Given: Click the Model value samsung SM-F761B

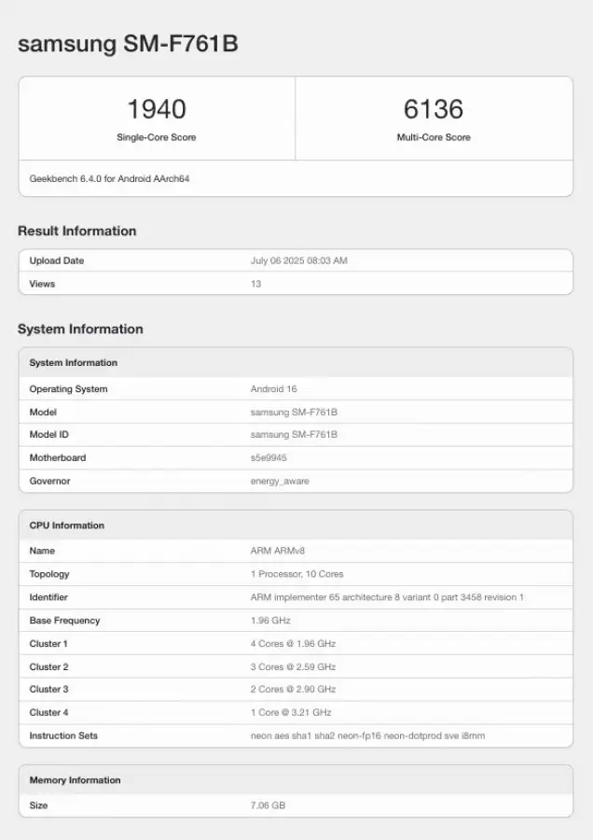Looking at the screenshot, I should coord(294,412).
